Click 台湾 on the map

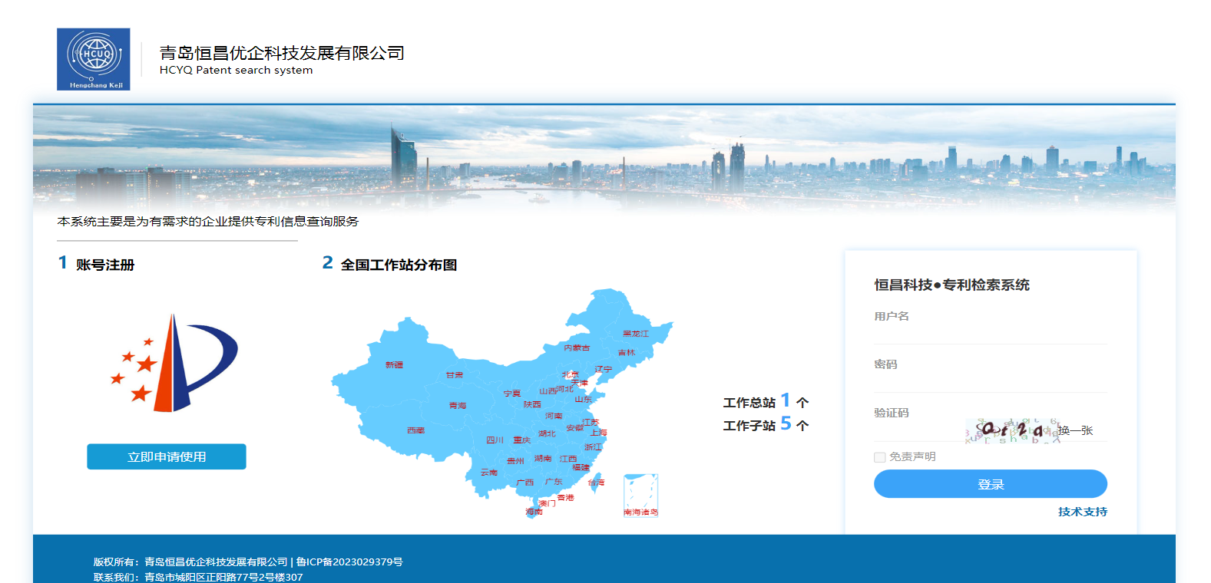(x=596, y=483)
